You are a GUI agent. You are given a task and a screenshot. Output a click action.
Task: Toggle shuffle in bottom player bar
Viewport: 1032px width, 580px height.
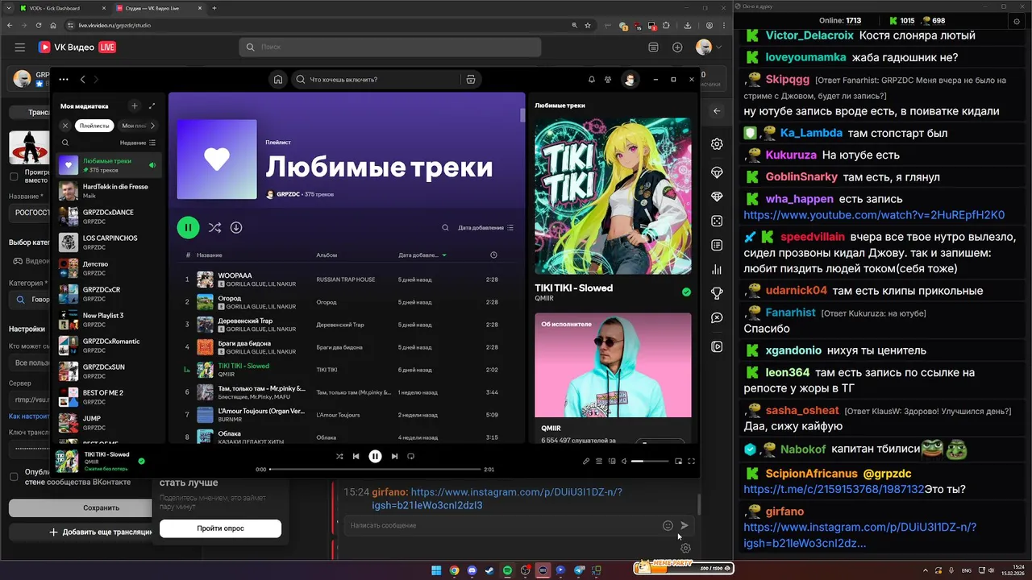point(339,457)
